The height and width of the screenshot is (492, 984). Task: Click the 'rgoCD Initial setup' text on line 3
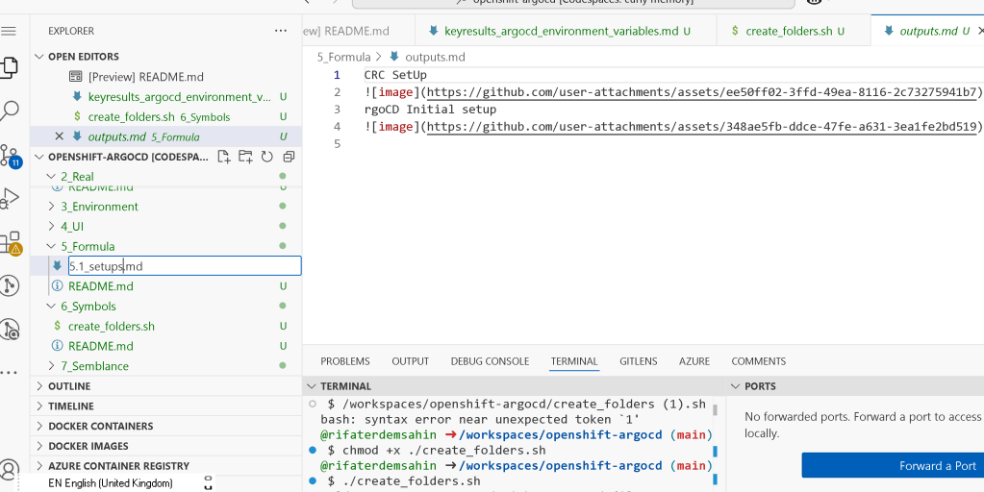[431, 110]
